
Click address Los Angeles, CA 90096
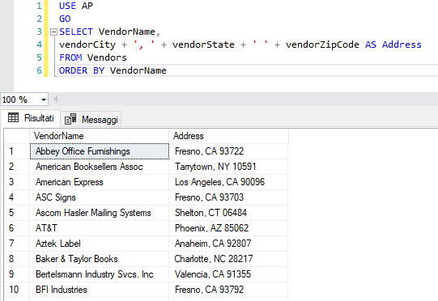coord(228,182)
